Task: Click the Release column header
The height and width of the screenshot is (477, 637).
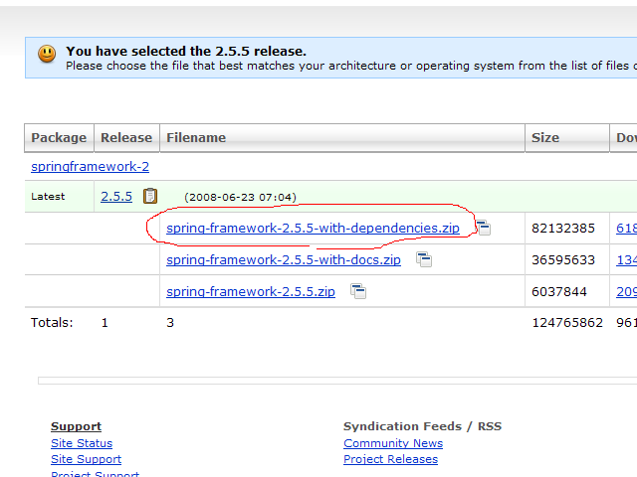Action: (x=126, y=138)
